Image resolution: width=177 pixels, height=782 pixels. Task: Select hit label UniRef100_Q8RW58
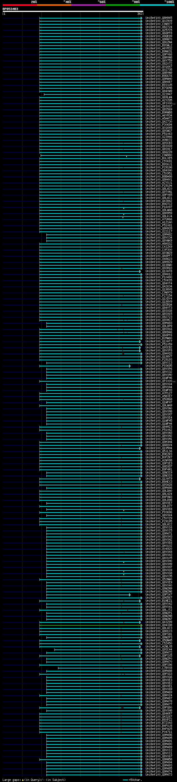(x=159, y=760)
